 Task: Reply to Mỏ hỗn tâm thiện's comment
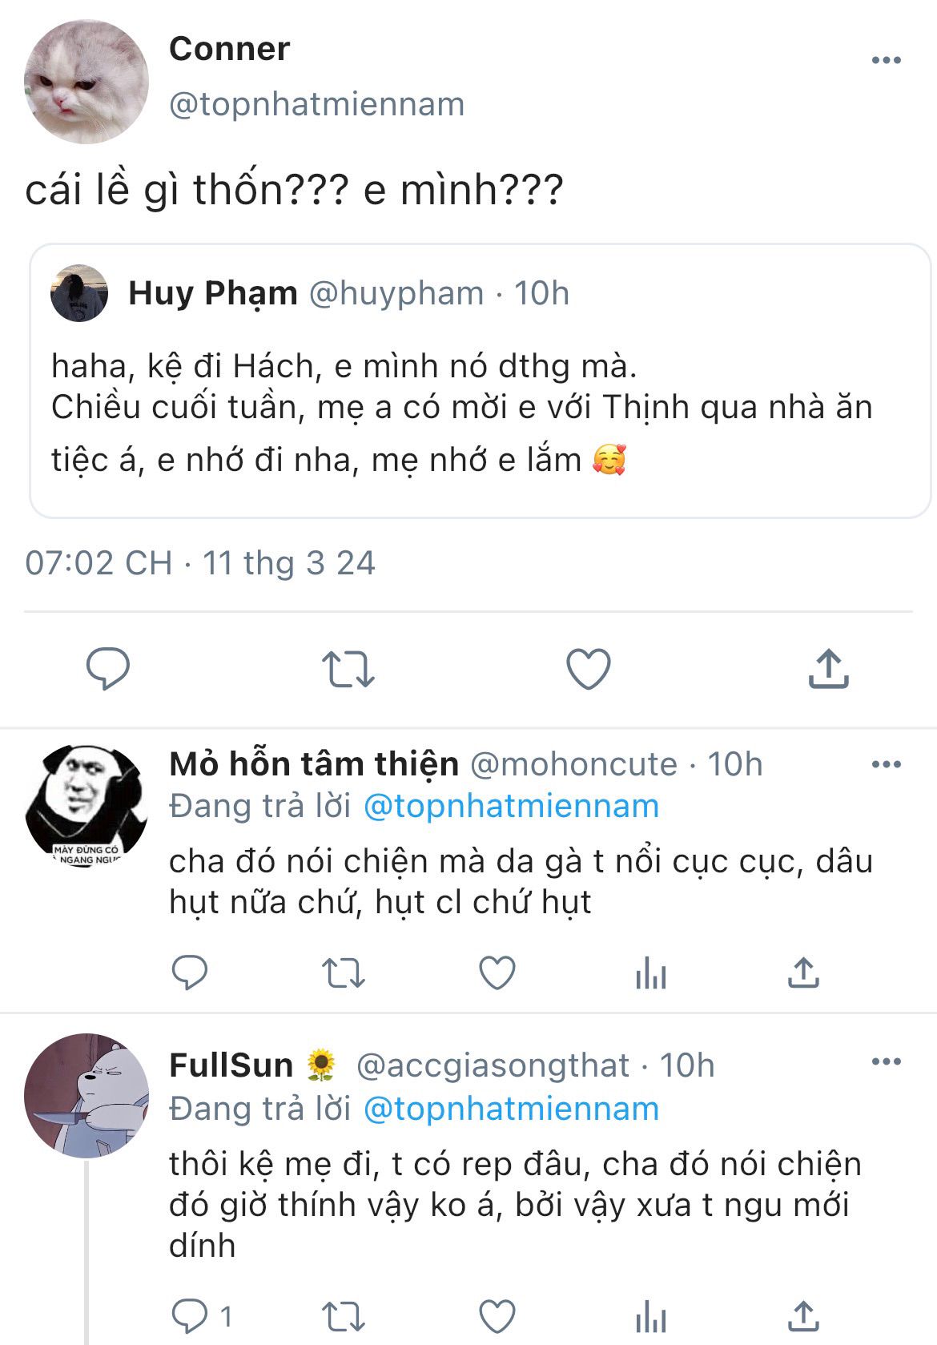[190, 973]
